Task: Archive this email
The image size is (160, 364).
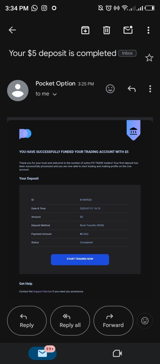Action: click(x=85, y=30)
